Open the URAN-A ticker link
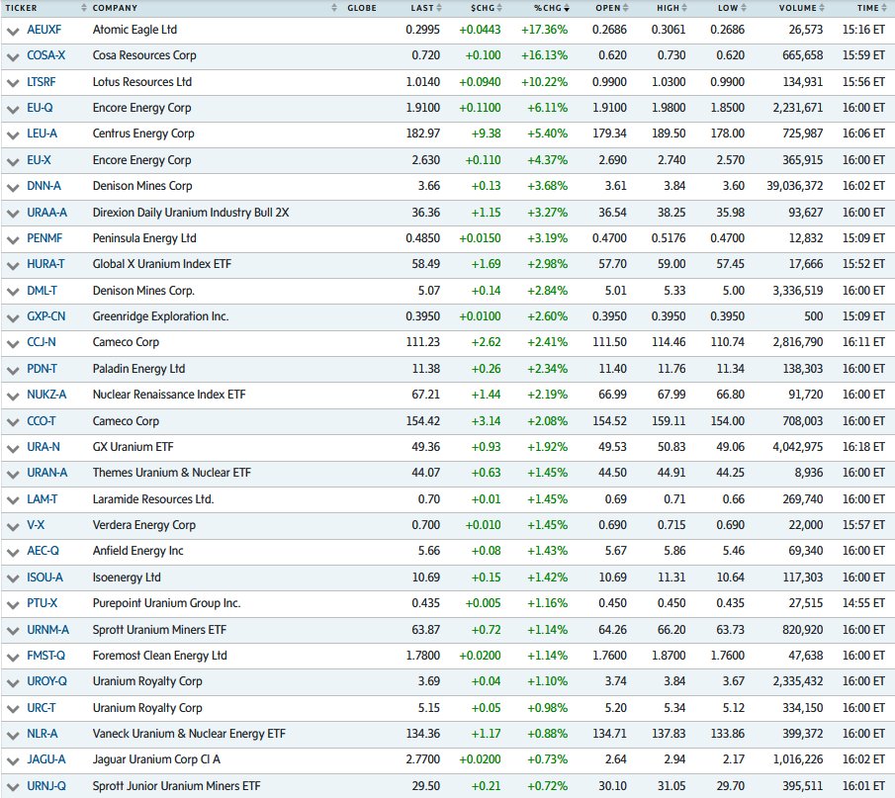 pos(46,473)
